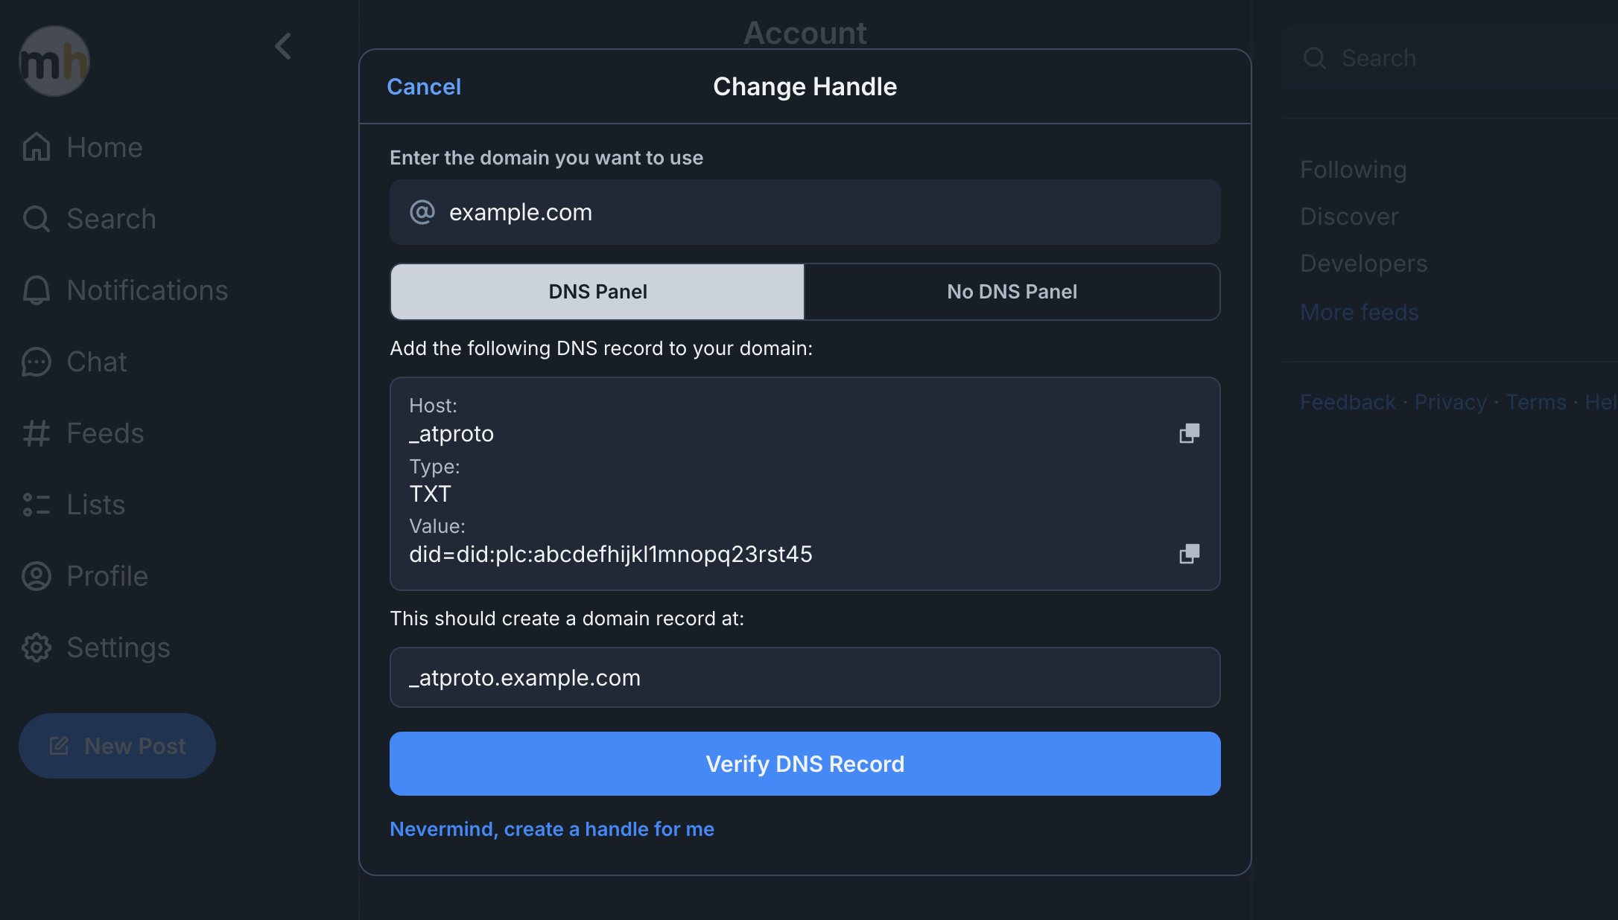Click the mh profile avatar
Screen dimensions: 1618x920
(x=54, y=61)
